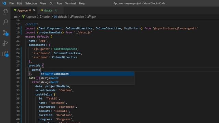Image resolution: width=219 pixels, height=123 pixels.
Task: Click scheduleMode 'Custom' value
Action: 65,90
